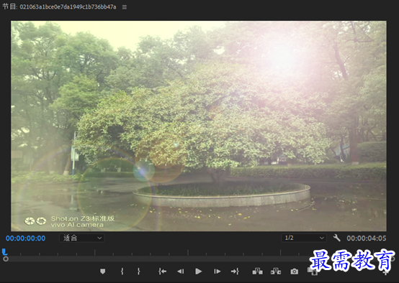Viewport: 399px width, 283px height.
Task: Open the wrench settings menu
Action: coord(336,238)
